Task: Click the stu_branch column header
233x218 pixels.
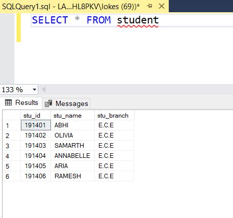Action: click(x=114, y=116)
